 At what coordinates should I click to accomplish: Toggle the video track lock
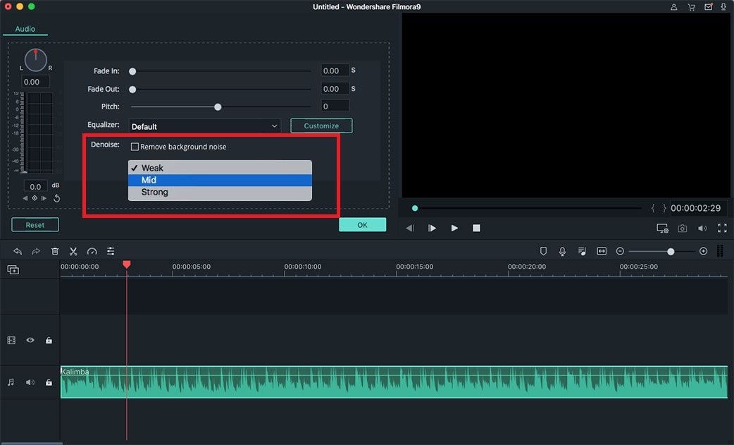(49, 340)
